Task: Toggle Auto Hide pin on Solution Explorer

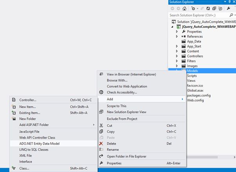Action: point(229,2)
